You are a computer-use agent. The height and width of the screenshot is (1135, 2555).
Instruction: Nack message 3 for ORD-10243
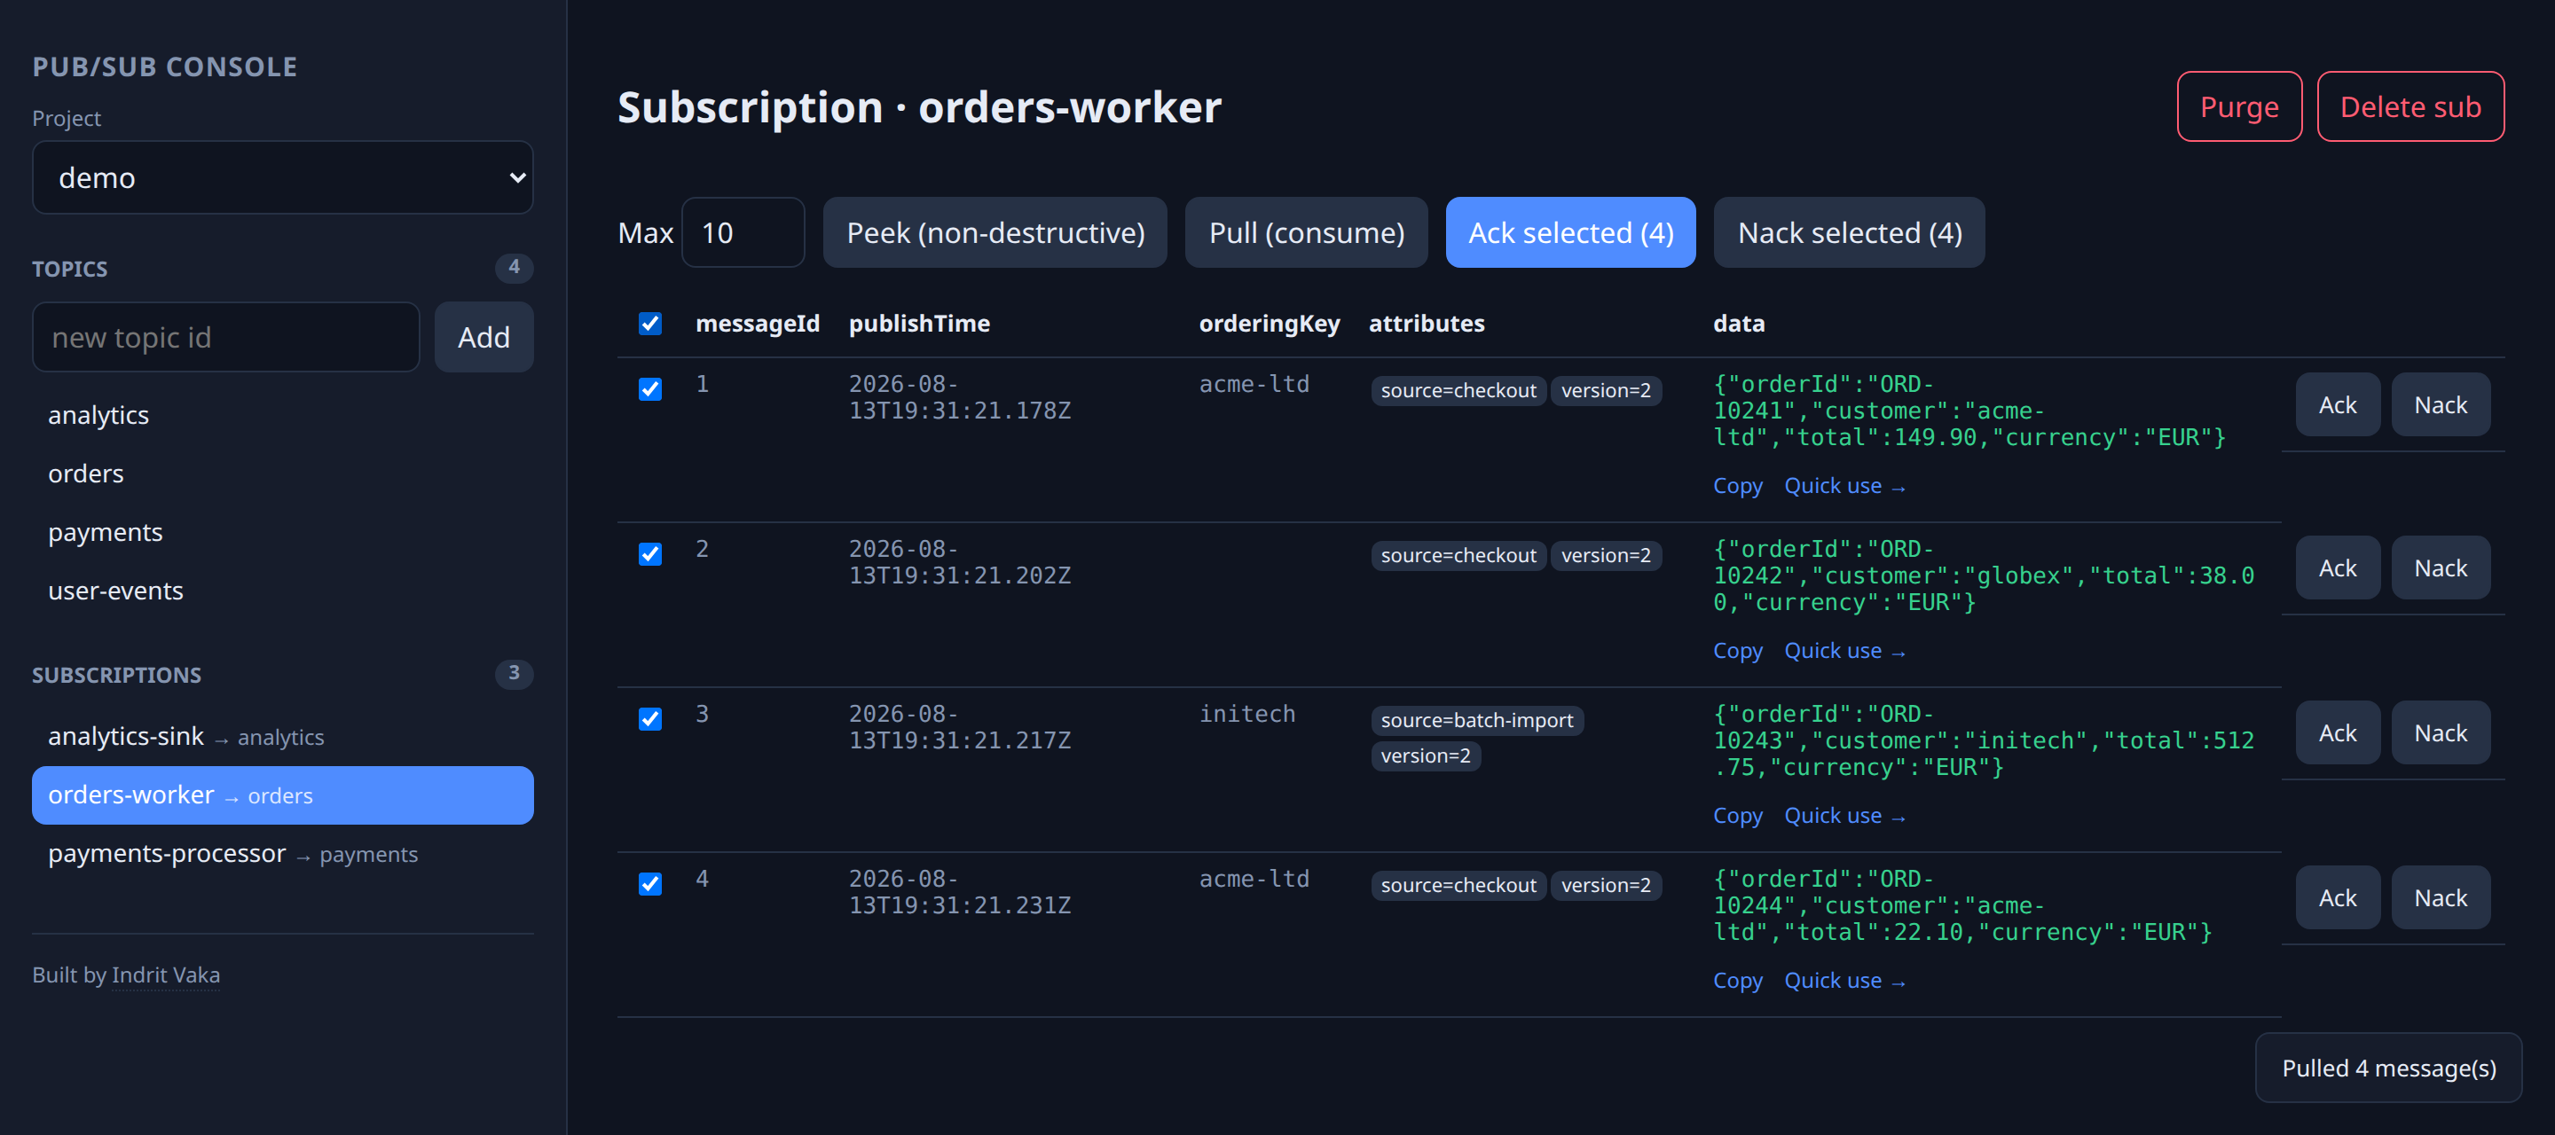pyautogui.click(x=2441, y=732)
